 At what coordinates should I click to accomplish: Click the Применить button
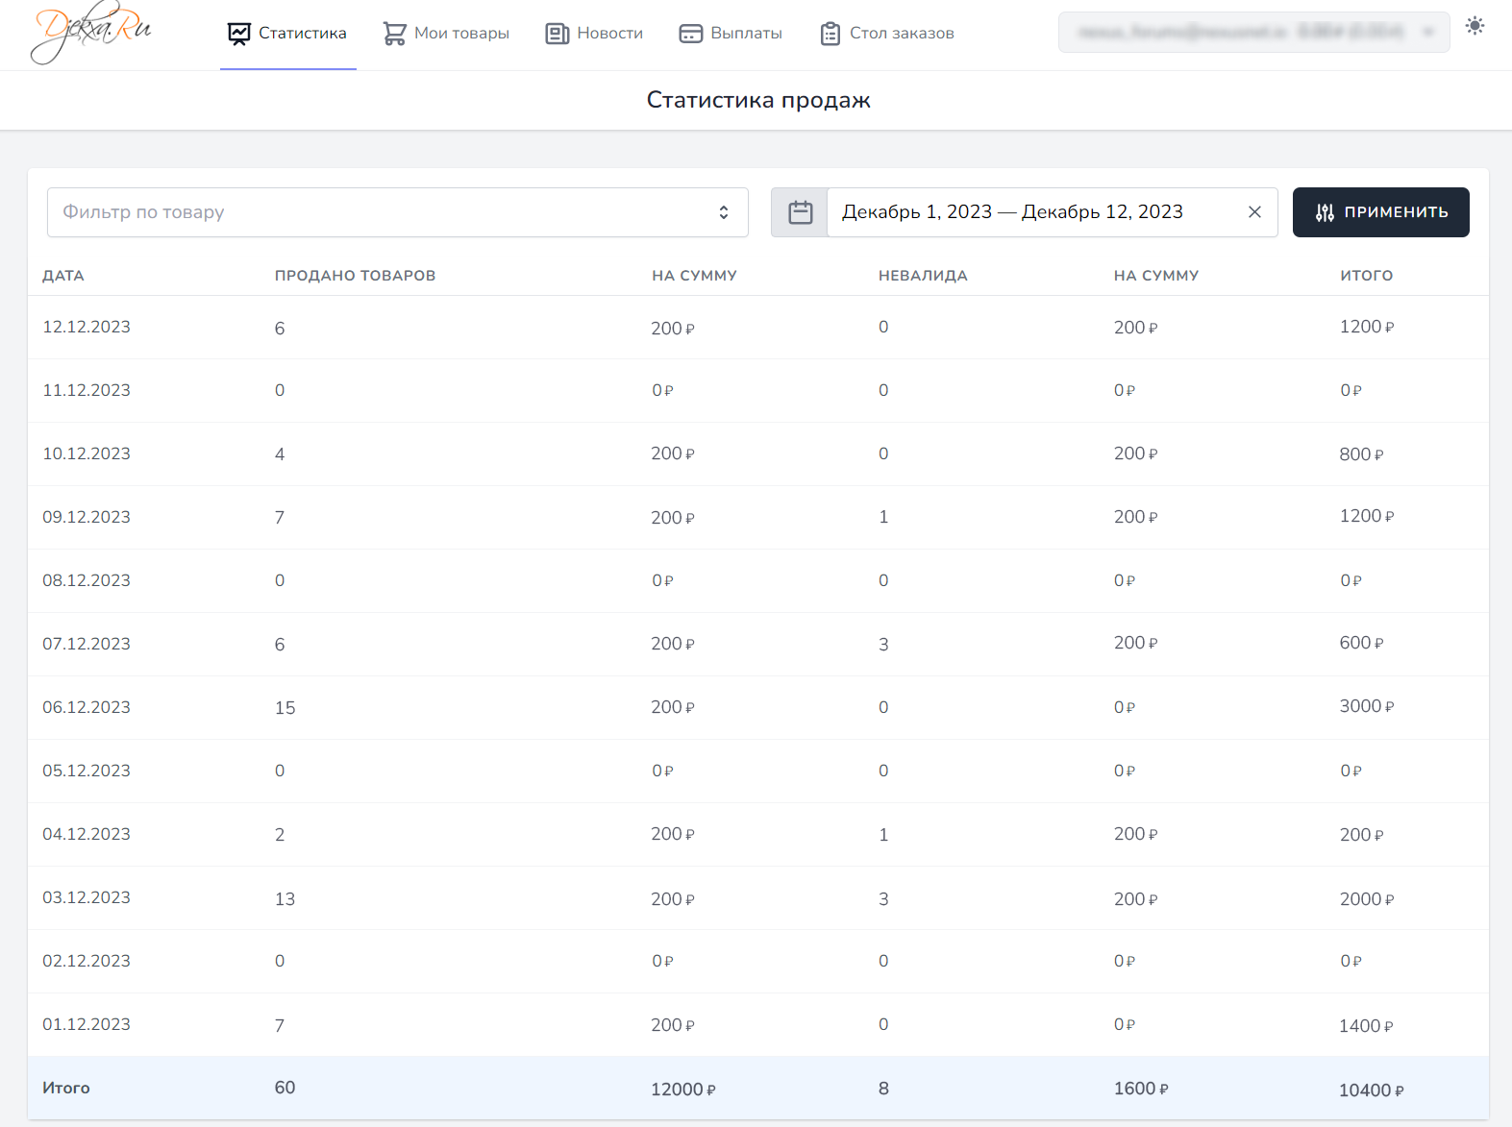click(1380, 212)
